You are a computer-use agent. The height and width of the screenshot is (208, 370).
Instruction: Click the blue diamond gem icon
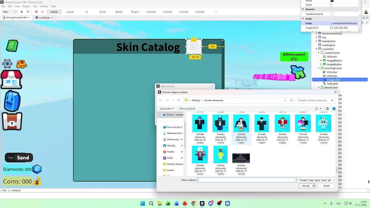point(37,169)
